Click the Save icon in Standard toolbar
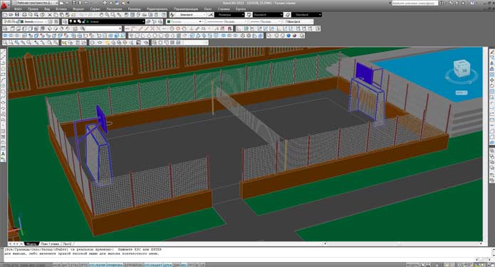The image size is (495, 267). [x=17, y=15]
